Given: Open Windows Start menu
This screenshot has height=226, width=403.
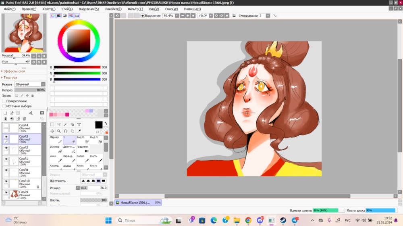Looking at the screenshot, I should coord(108,220).
